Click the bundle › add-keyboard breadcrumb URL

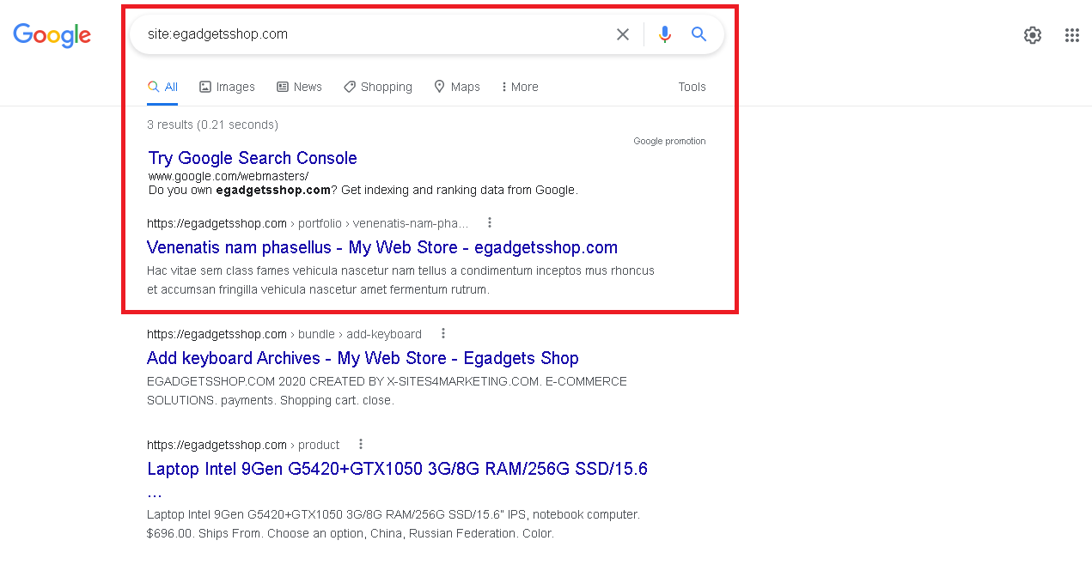(284, 334)
